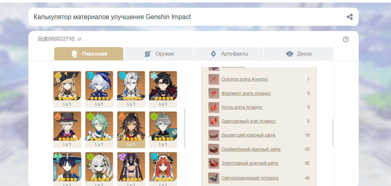
Task: Click the Светопроводящий тетраэдр item icon
Action: click(214, 178)
